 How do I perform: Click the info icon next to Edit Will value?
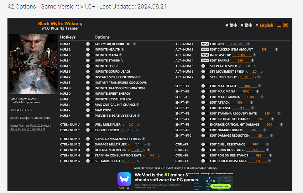[x=247, y=44]
